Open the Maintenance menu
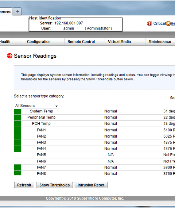This screenshot has height=208, width=175. point(160,42)
